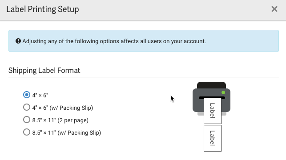Choose 8.5" × 11" (w/ Packing Slip) radio circle

coord(27,132)
